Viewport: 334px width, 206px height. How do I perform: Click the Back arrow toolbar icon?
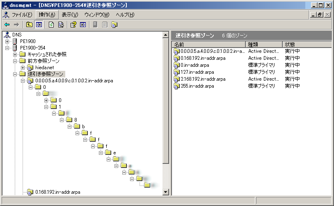7,25
